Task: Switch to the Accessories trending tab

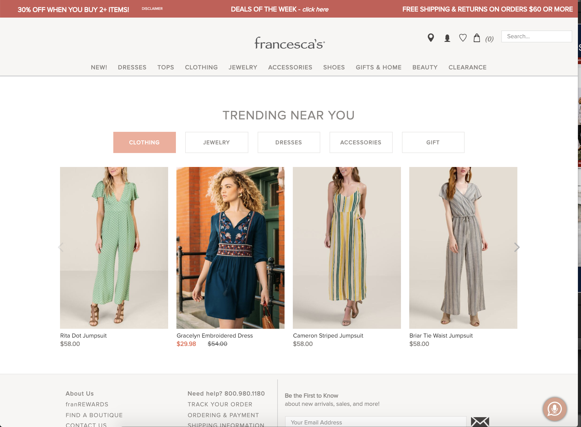Action: pos(361,142)
